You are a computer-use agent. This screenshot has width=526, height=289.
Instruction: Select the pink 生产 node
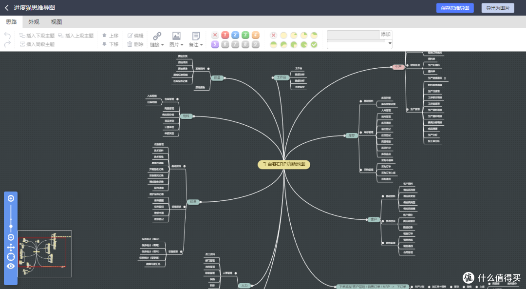tap(398, 67)
